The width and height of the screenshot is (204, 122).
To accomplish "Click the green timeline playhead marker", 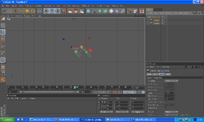I will click(75, 87).
